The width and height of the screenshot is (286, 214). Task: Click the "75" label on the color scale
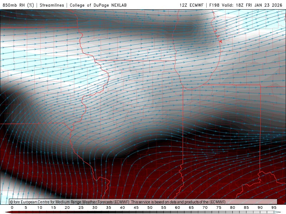(x=219, y=208)
